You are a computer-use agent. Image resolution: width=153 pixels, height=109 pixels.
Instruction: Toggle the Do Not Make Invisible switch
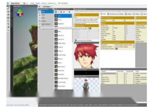116,49
